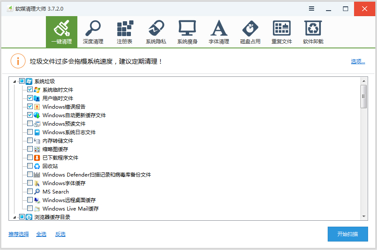Viewport: 377px width, 250px height.
Task: Click the 开始扫描 scan button
Action: point(348,234)
